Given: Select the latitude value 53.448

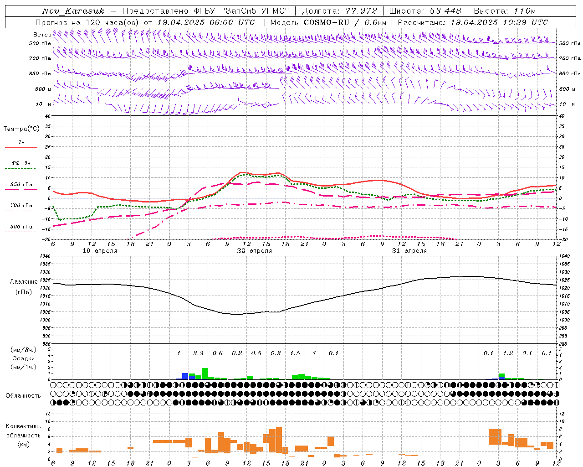Looking at the screenshot, I should [x=445, y=11].
